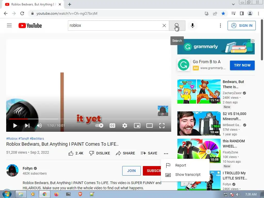The image size is (264, 198).
Task: Skip to the next video
Action: coord(27,126)
